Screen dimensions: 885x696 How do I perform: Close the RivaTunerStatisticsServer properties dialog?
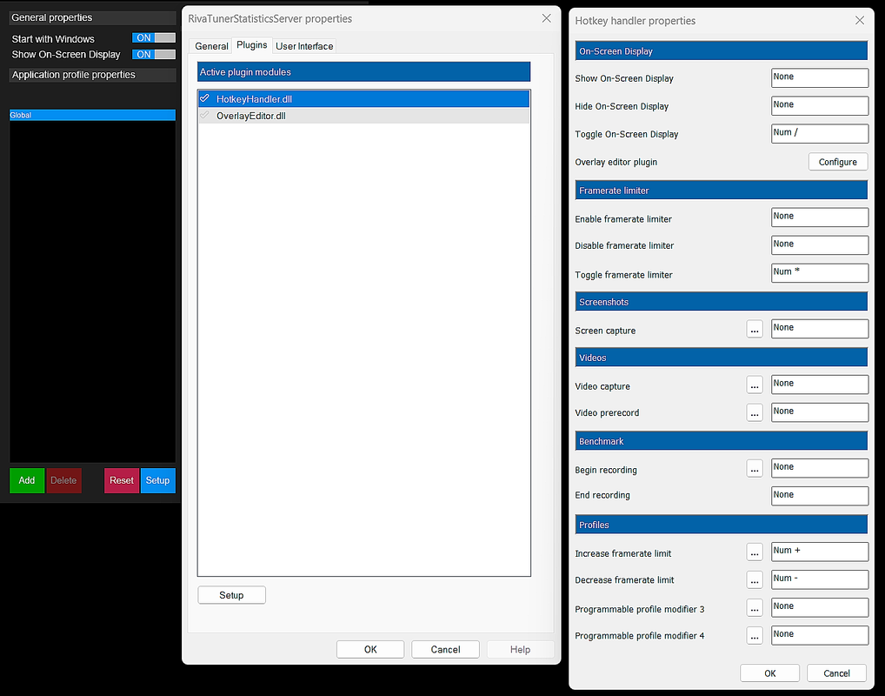(x=546, y=18)
